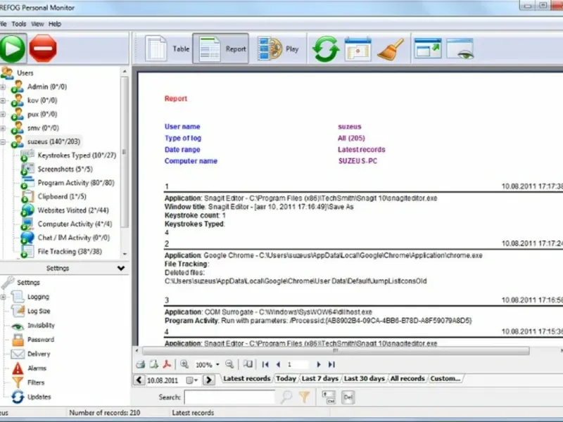Go to previous report page
The width and height of the screenshot is (563, 422).
278,364
